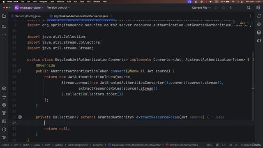This screenshot has width=263, height=148.
Task: Open the Terminal tool window
Action: pos(4,121)
